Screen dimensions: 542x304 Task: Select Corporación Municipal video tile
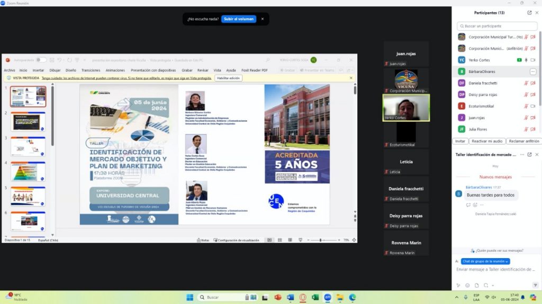point(406,81)
